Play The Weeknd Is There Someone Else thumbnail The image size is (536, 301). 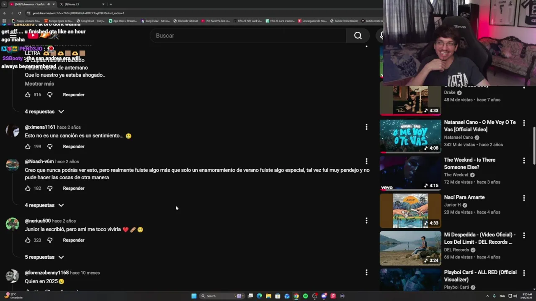[410, 173]
